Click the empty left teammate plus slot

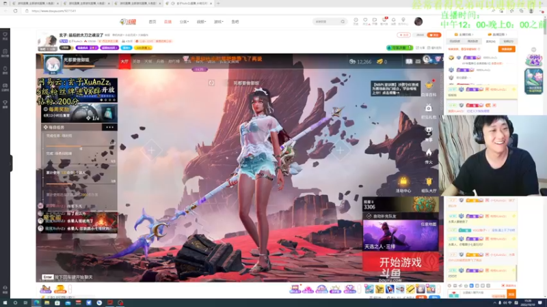pyautogui.click(x=151, y=150)
